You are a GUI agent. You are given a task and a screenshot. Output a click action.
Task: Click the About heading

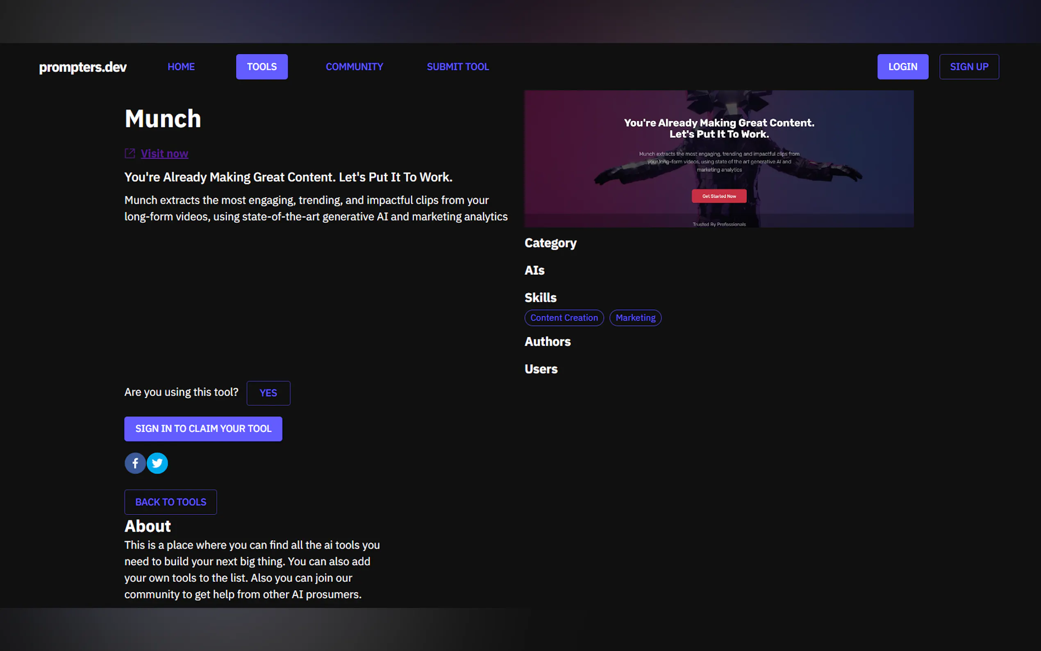point(148,526)
